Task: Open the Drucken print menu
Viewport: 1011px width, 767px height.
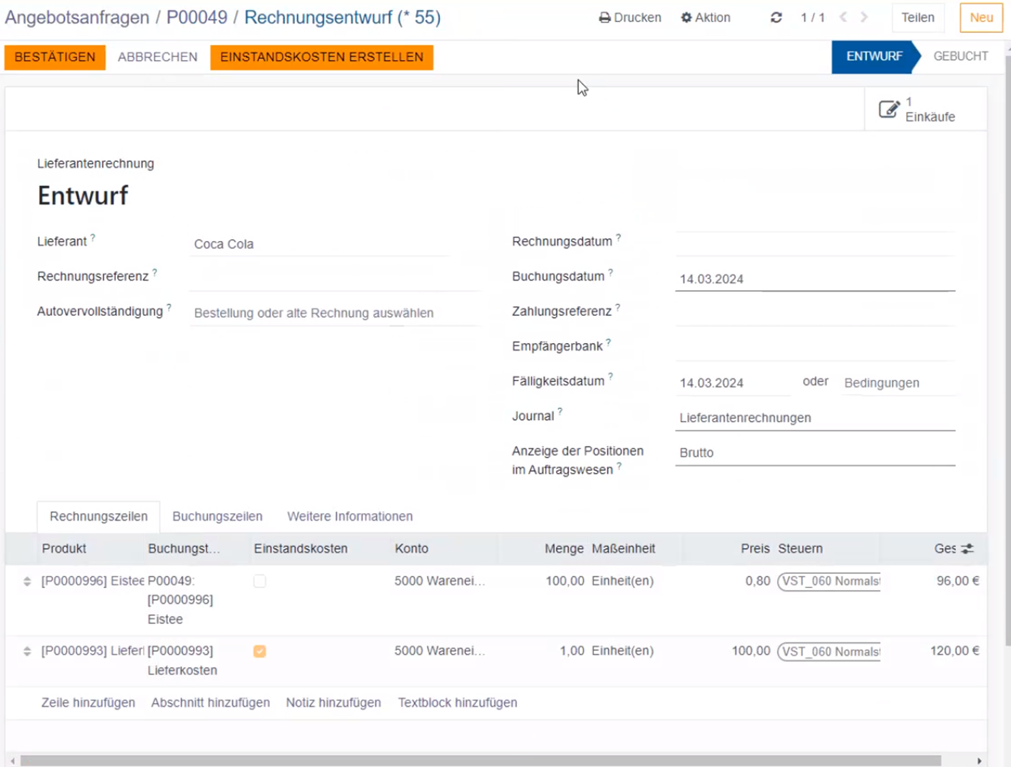Action: [630, 18]
